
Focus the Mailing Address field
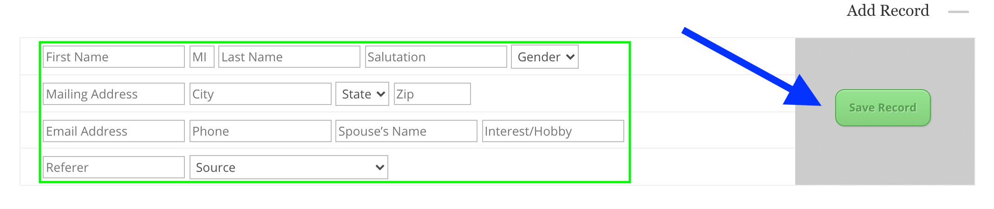113,94
